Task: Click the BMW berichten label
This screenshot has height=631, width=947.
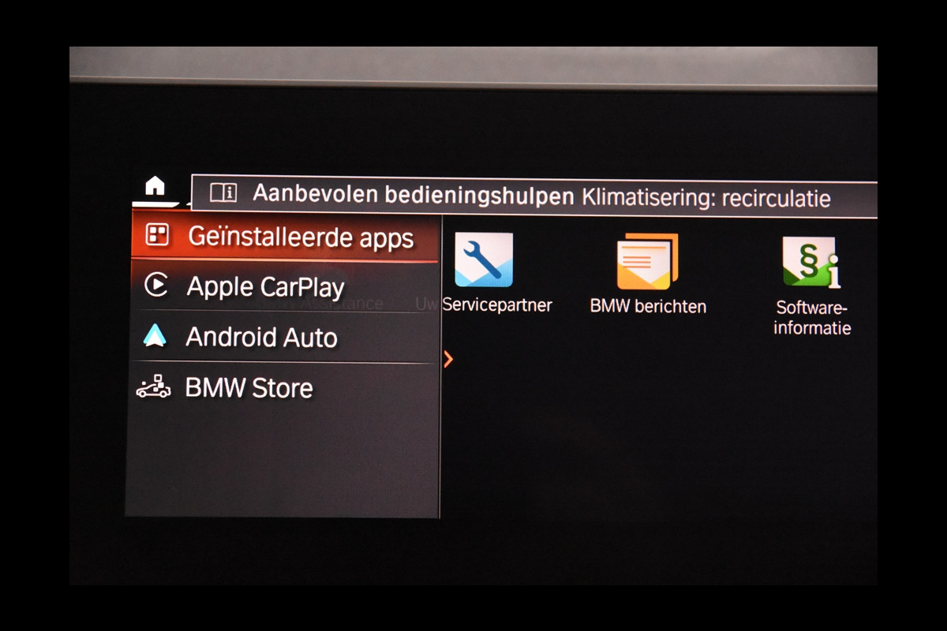Action: 648,306
